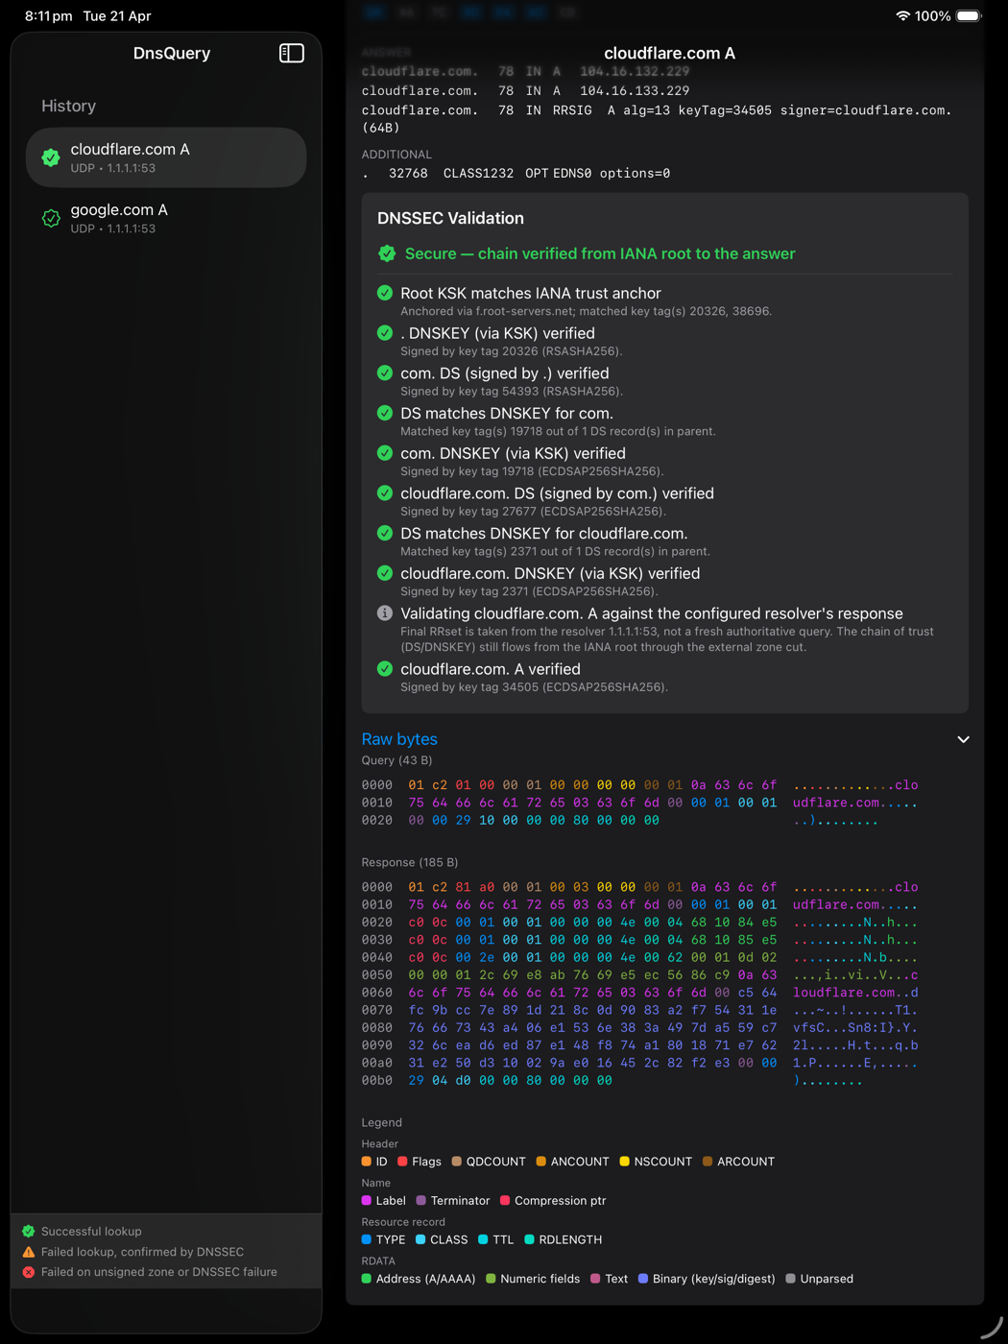The image size is (1008, 1344).
Task: Click the Label magenta legend swatch
Action: pyautogui.click(x=367, y=1201)
